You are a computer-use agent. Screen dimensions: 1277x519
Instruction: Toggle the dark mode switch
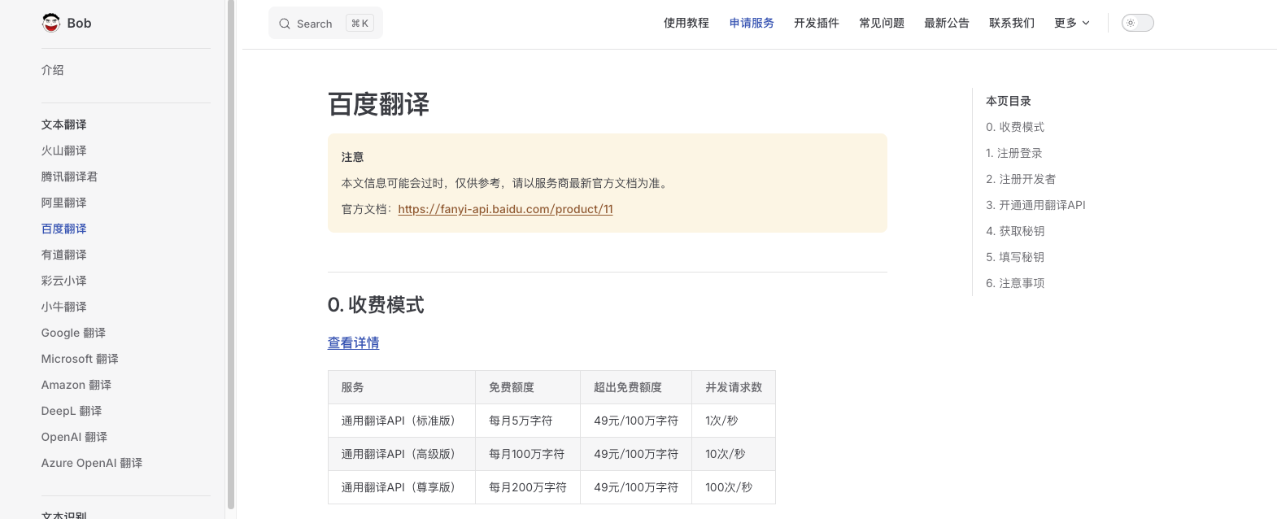pos(1137,23)
